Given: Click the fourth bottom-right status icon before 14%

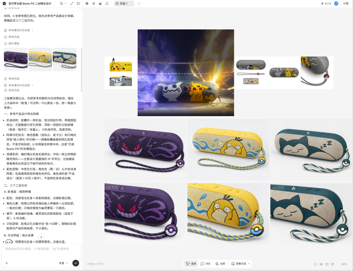Looking at the screenshot, I should coord(333,264).
